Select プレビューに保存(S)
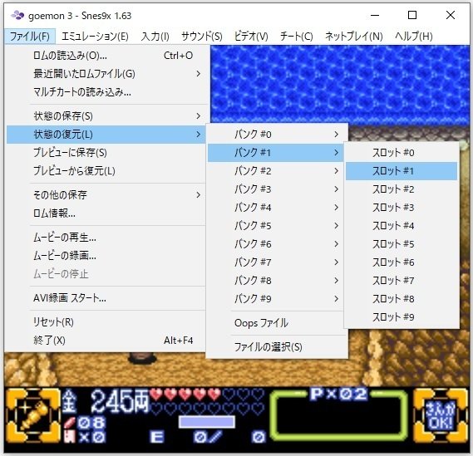 click(106, 153)
